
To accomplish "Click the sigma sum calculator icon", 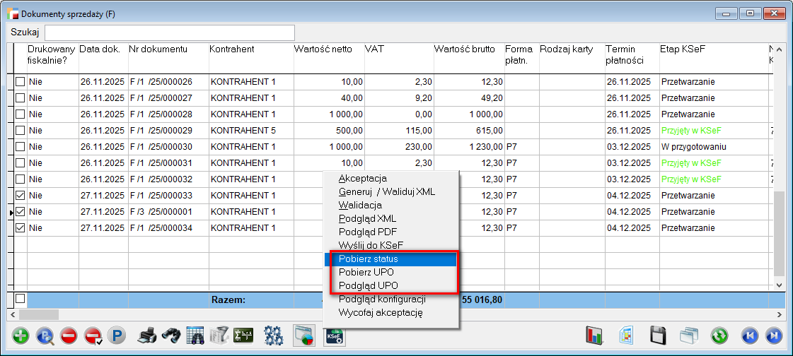I will [243, 336].
